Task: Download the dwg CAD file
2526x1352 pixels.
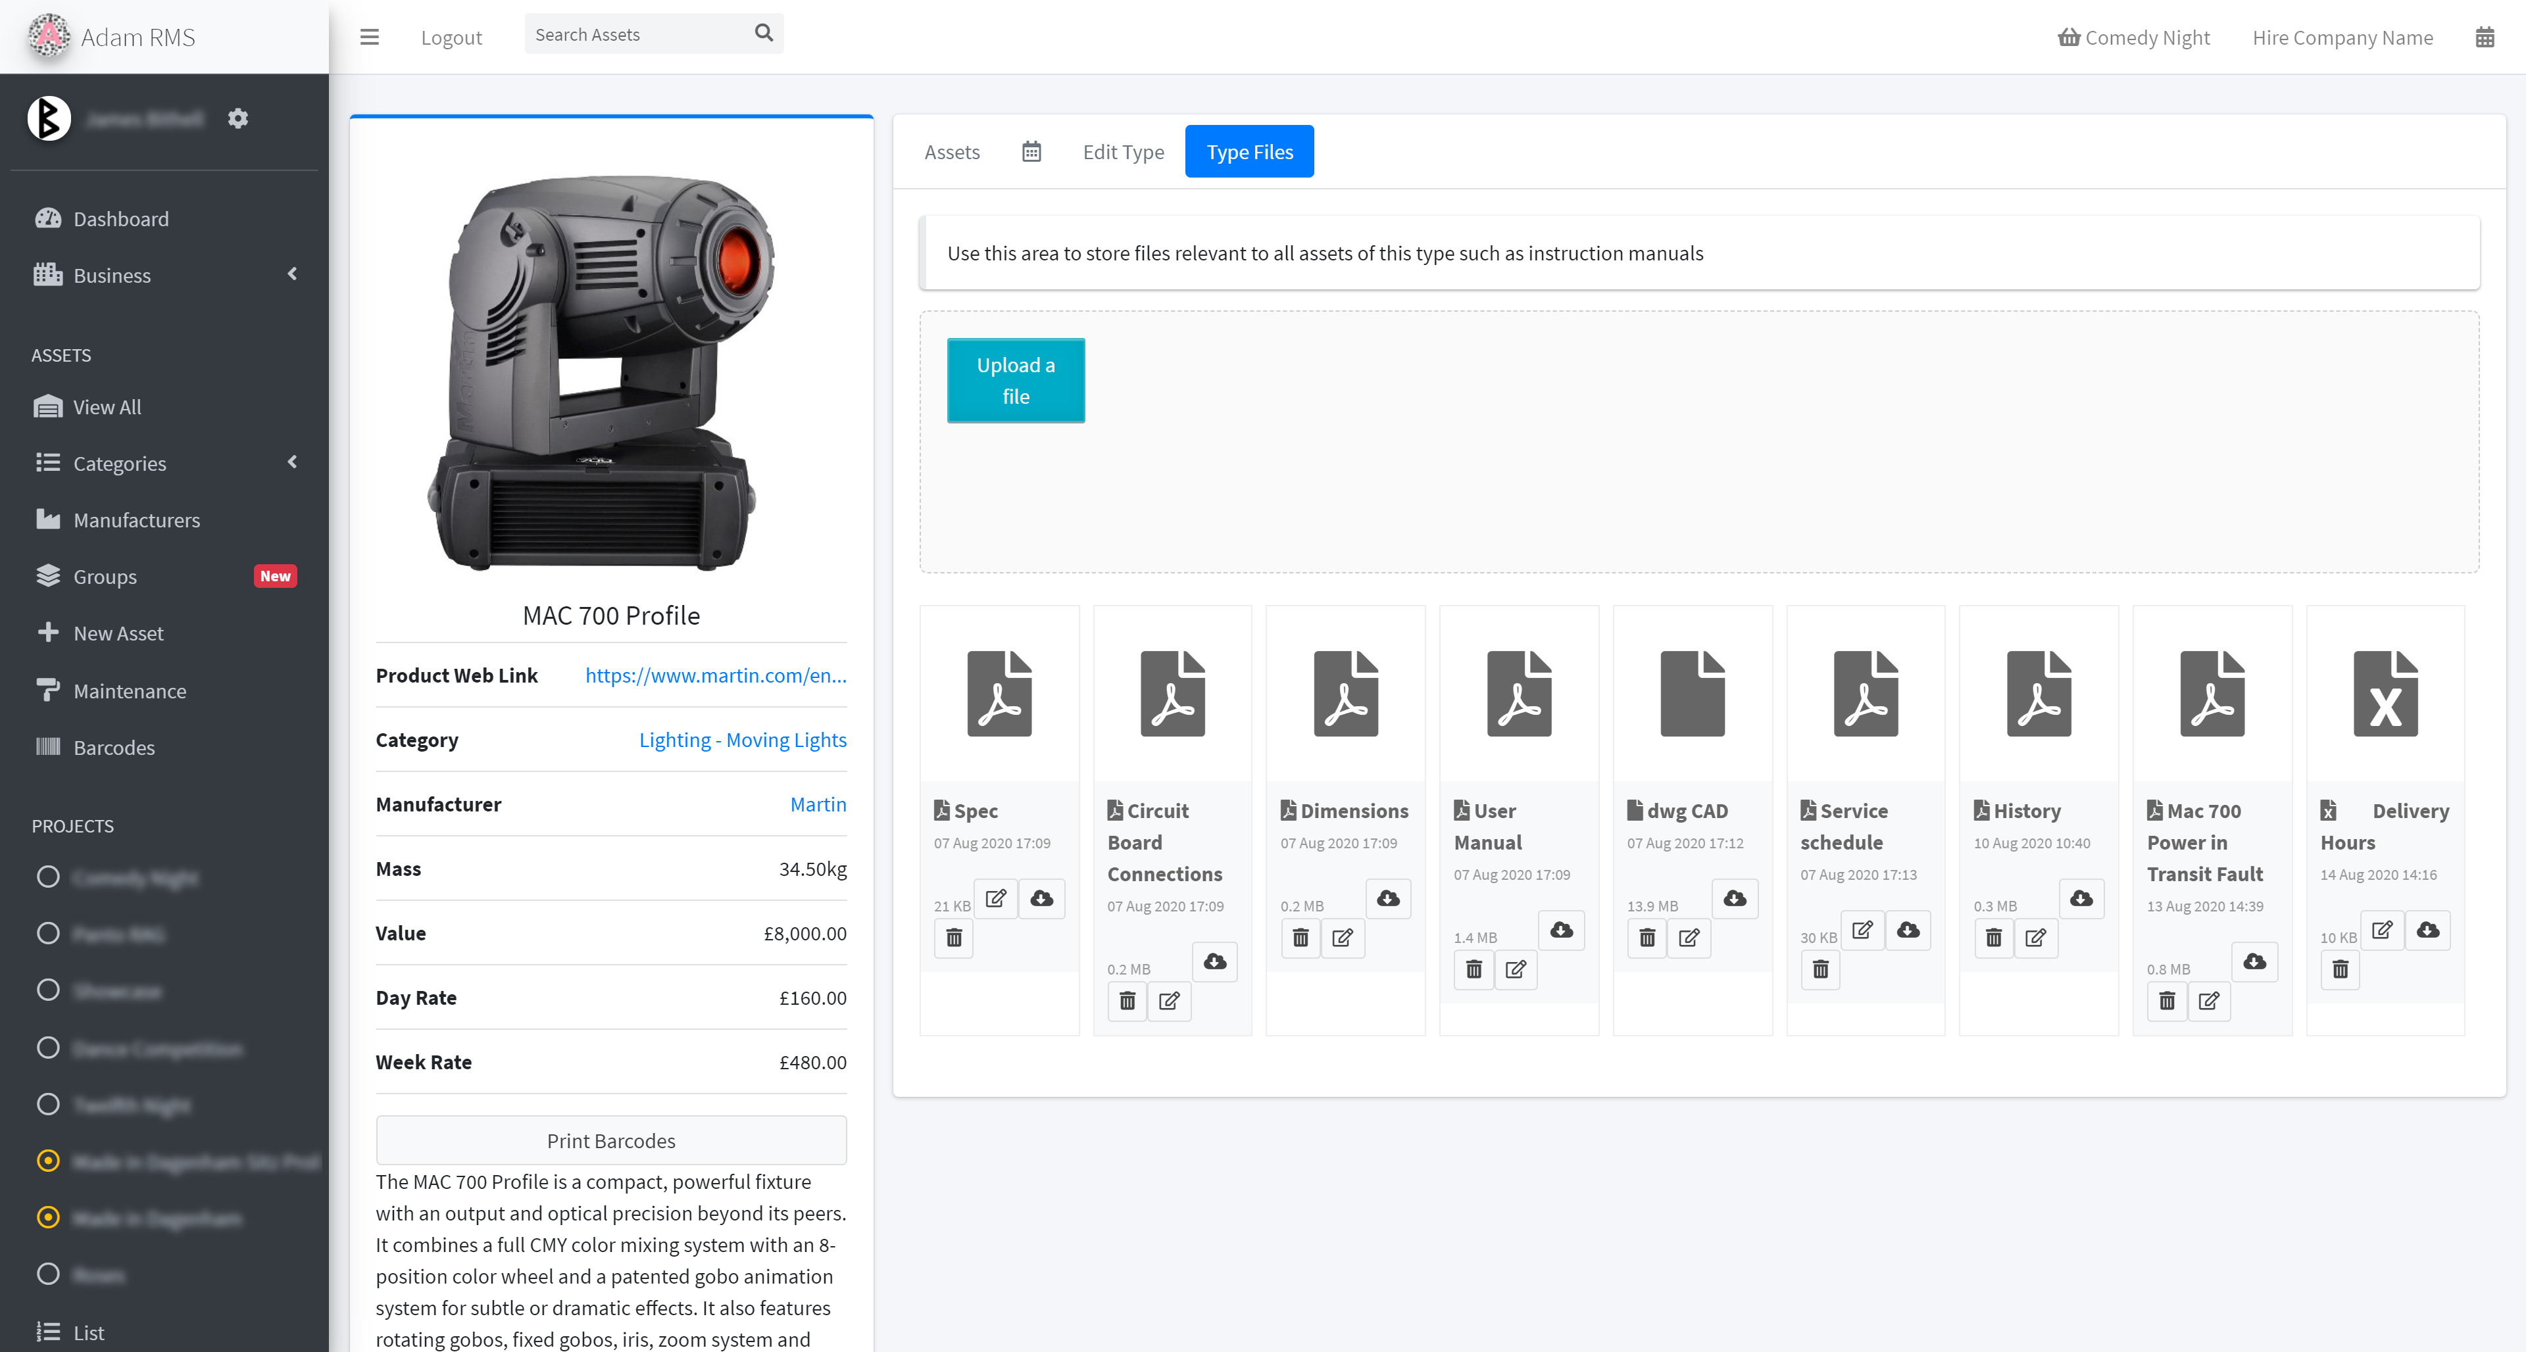Action: point(1735,898)
